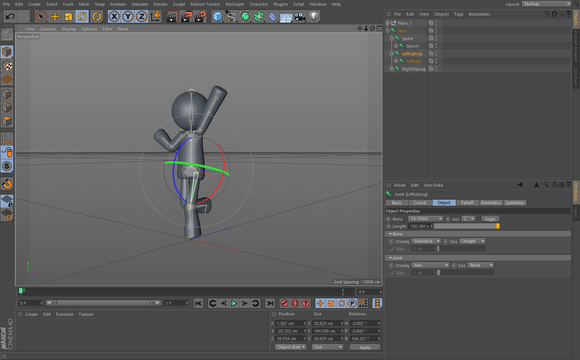Toggle X axis lock

[x=114, y=16]
